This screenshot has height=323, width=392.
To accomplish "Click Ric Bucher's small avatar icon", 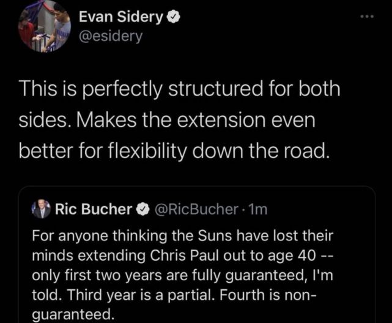I will [x=41, y=210].
